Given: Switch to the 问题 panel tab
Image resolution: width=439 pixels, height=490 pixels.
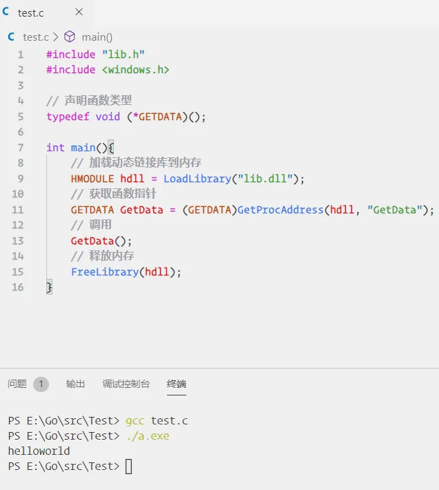Looking at the screenshot, I should (x=17, y=384).
